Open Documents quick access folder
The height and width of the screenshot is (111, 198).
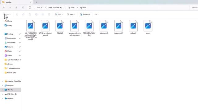click(x=10, y=38)
